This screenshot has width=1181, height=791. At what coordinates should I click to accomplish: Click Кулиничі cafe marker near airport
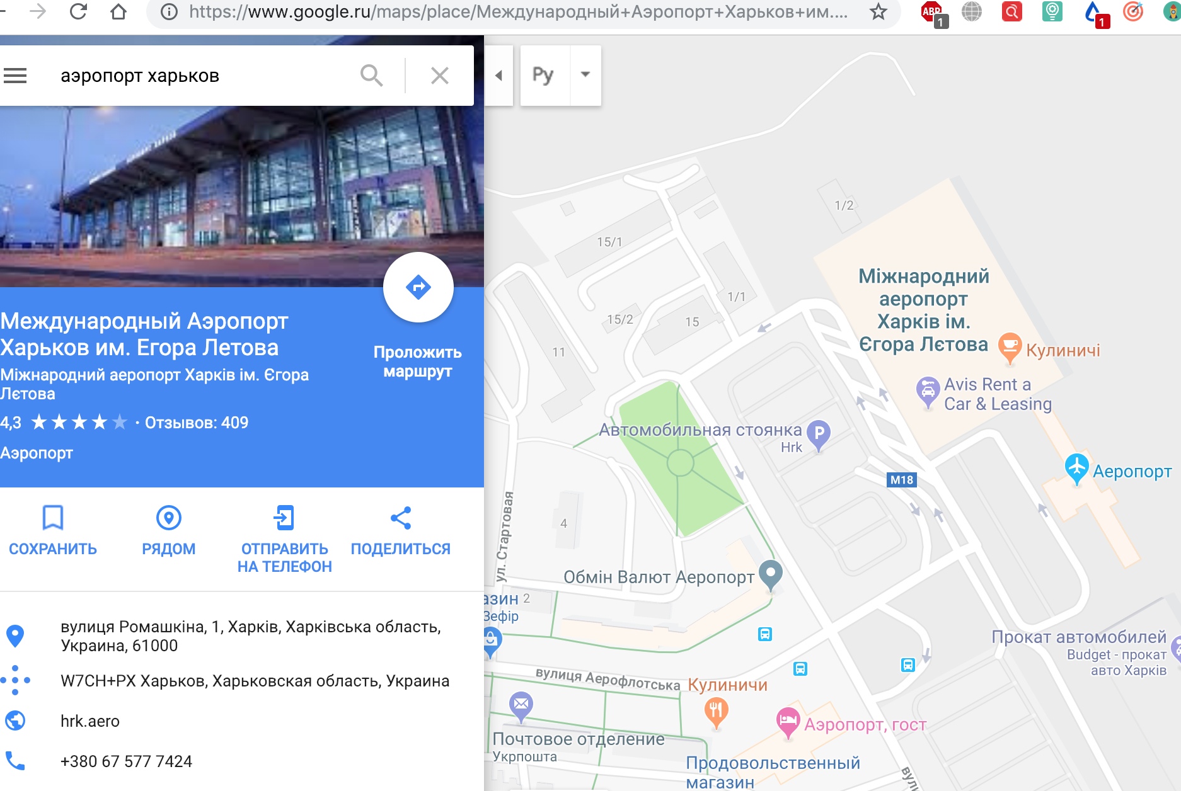coord(1010,348)
